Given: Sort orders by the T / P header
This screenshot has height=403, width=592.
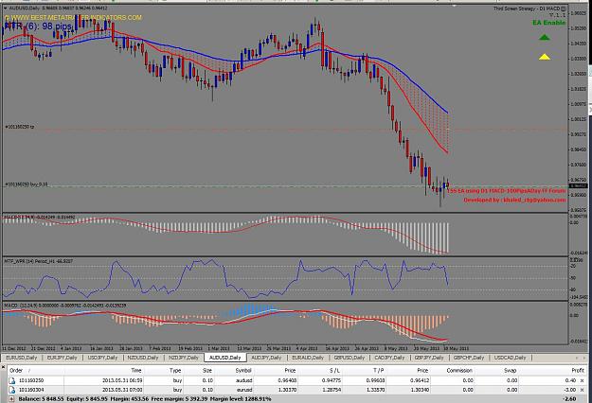Looking at the screenshot, I should (378, 371).
